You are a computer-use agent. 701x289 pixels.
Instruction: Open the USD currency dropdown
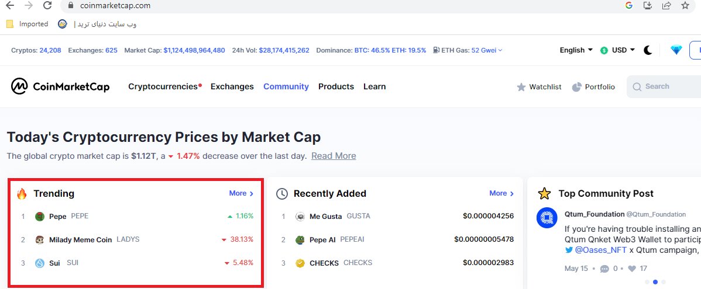[617, 50]
